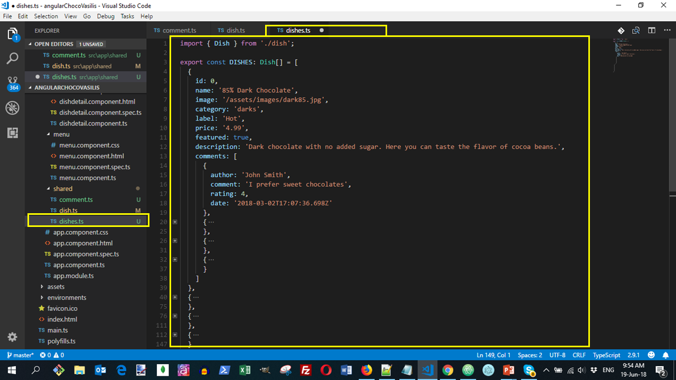Image resolution: width=676 pixels, height=380 pixels.
Task: Select the Search icon in the activity bar
Action: (13, 58)
